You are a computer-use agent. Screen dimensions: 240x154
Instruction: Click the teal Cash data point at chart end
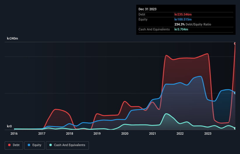tap(235, 128)
